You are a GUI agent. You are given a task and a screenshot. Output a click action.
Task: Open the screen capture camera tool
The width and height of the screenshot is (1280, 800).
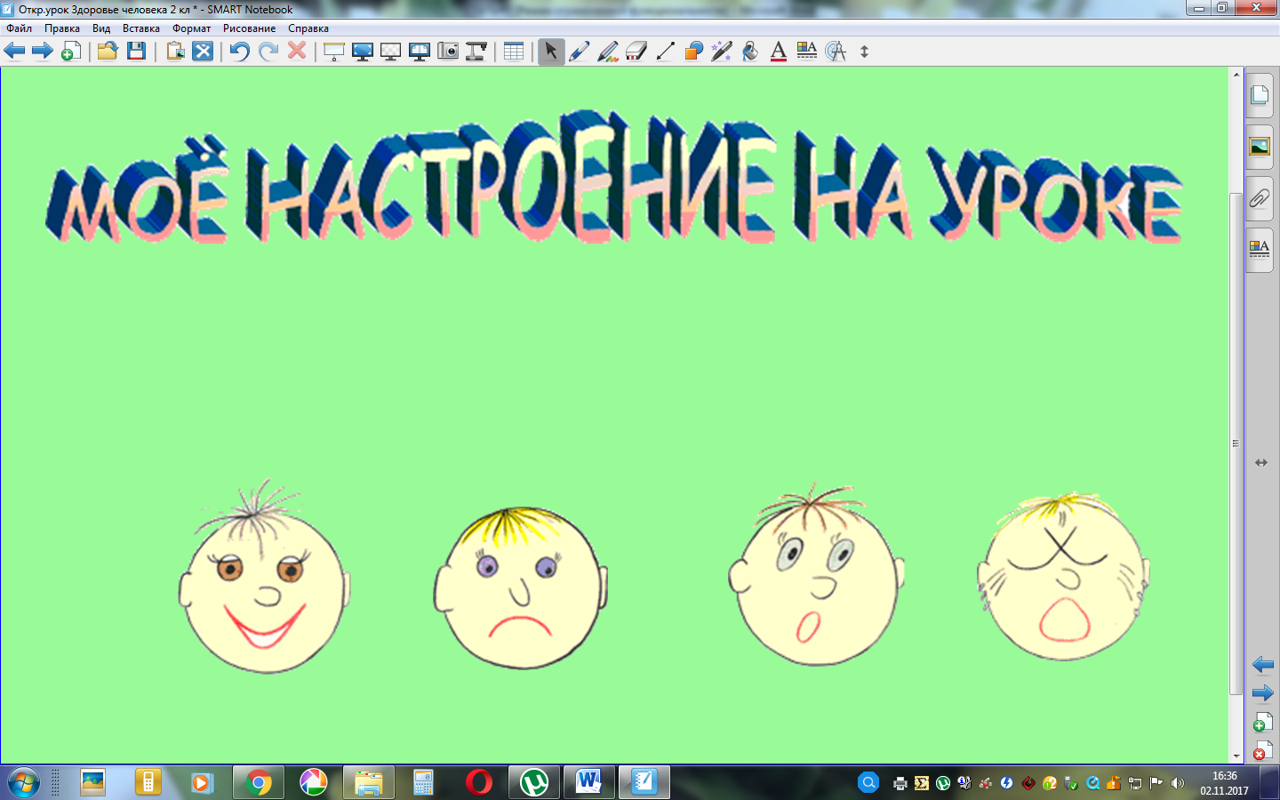[x=448, y=52]
